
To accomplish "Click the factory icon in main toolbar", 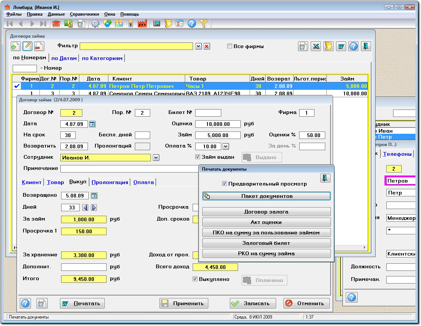I will (x=142, y=24).
